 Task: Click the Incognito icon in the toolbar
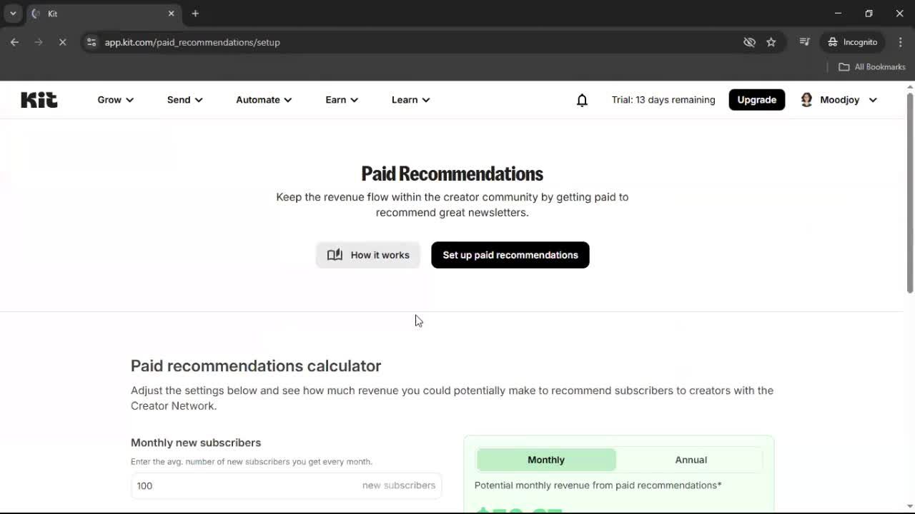pos(832,42)
